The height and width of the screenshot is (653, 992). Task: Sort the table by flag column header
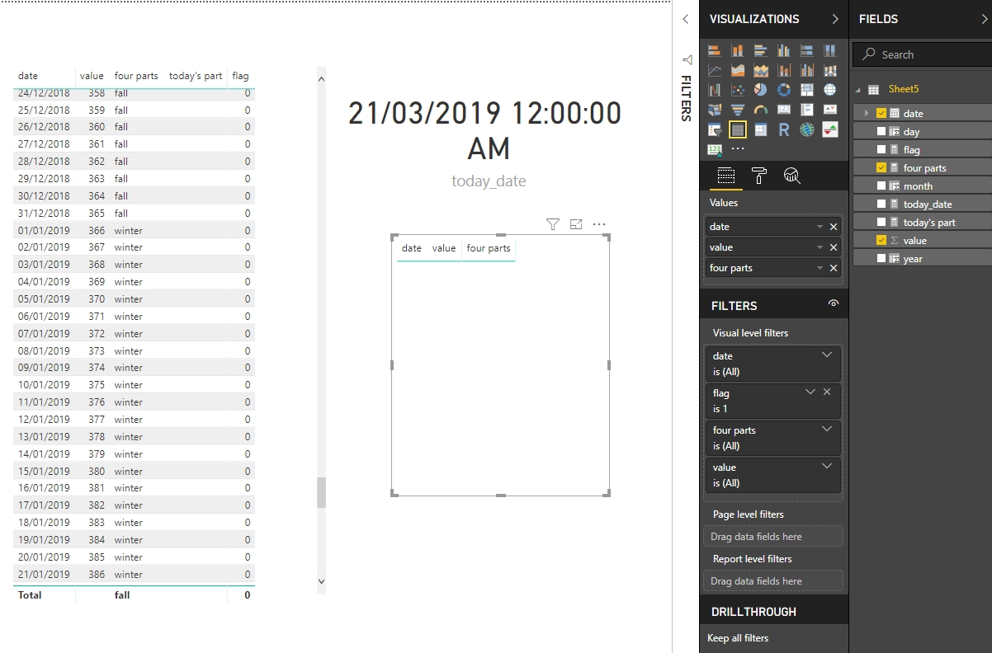pyautogui.click(x=240, y=76)
